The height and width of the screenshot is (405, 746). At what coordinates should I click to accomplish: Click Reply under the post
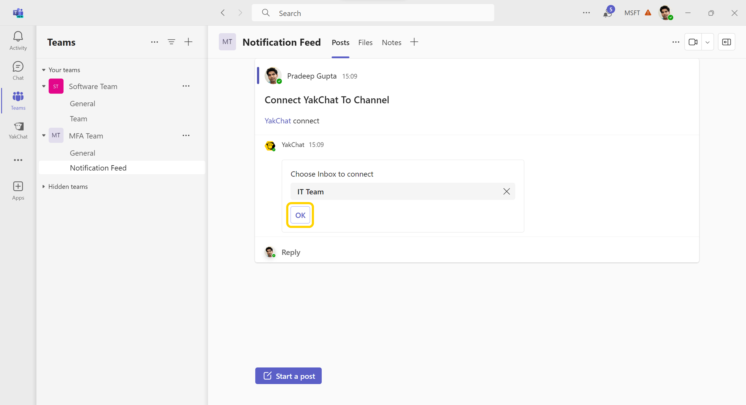coord(291,252)
